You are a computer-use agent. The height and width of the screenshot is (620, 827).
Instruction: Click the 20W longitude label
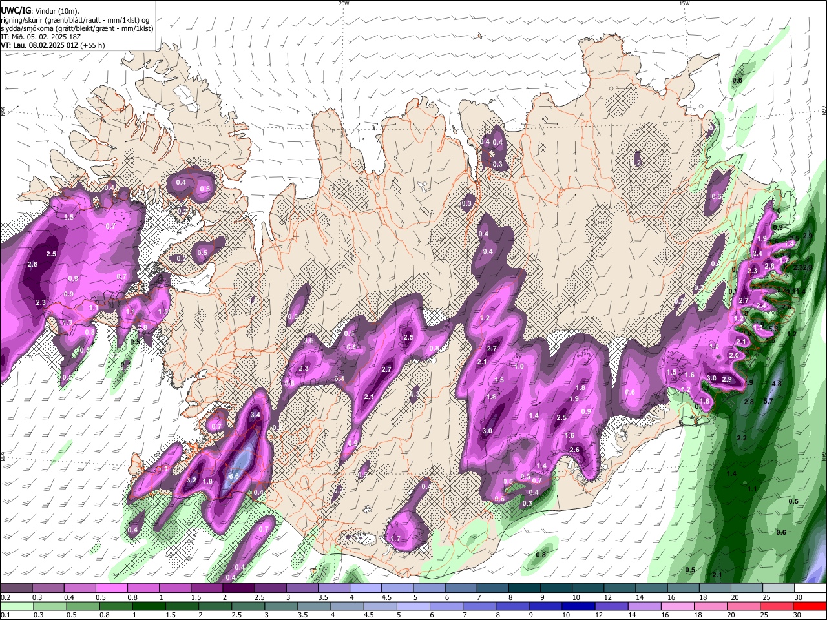pyautogui.click(x=344, y=3)
